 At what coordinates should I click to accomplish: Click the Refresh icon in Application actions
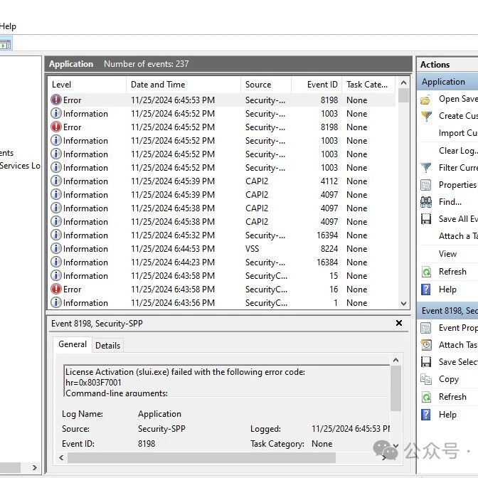tap(426, 272)
